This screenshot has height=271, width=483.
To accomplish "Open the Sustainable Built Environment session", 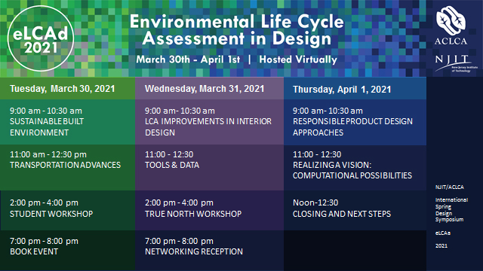I will 67,122.
